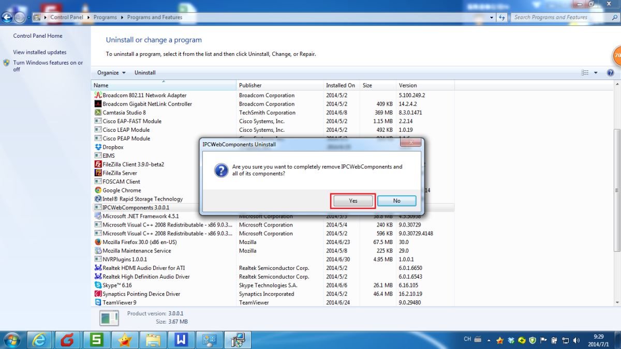Select Realtek High Definition Audio Driver entry
621x349 pixels.
pos(146,277)
